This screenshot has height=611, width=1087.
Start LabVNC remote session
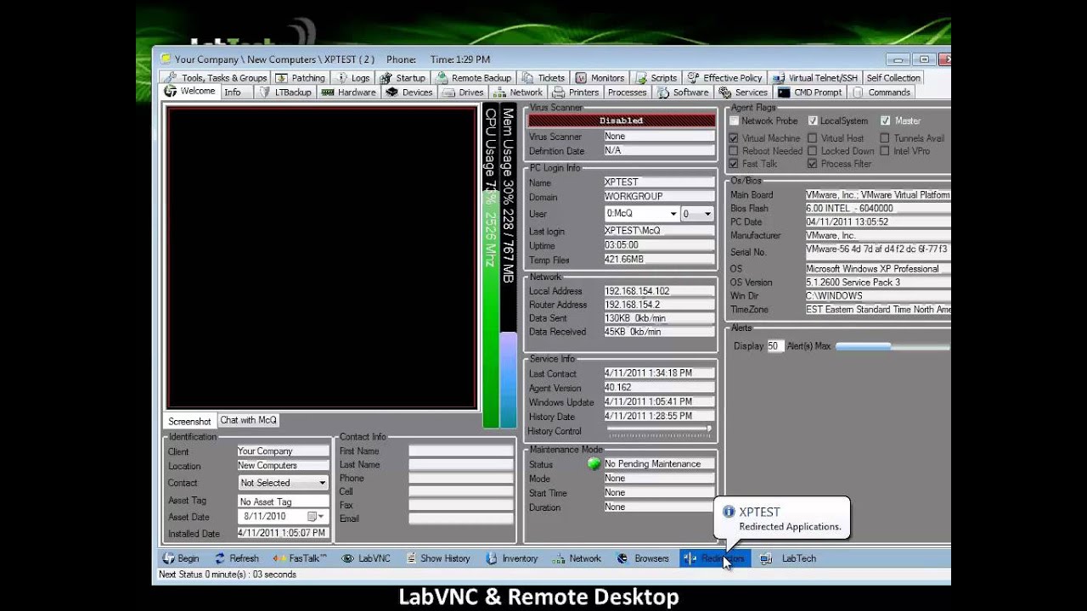pyautogui.click(x=366, y=558)
